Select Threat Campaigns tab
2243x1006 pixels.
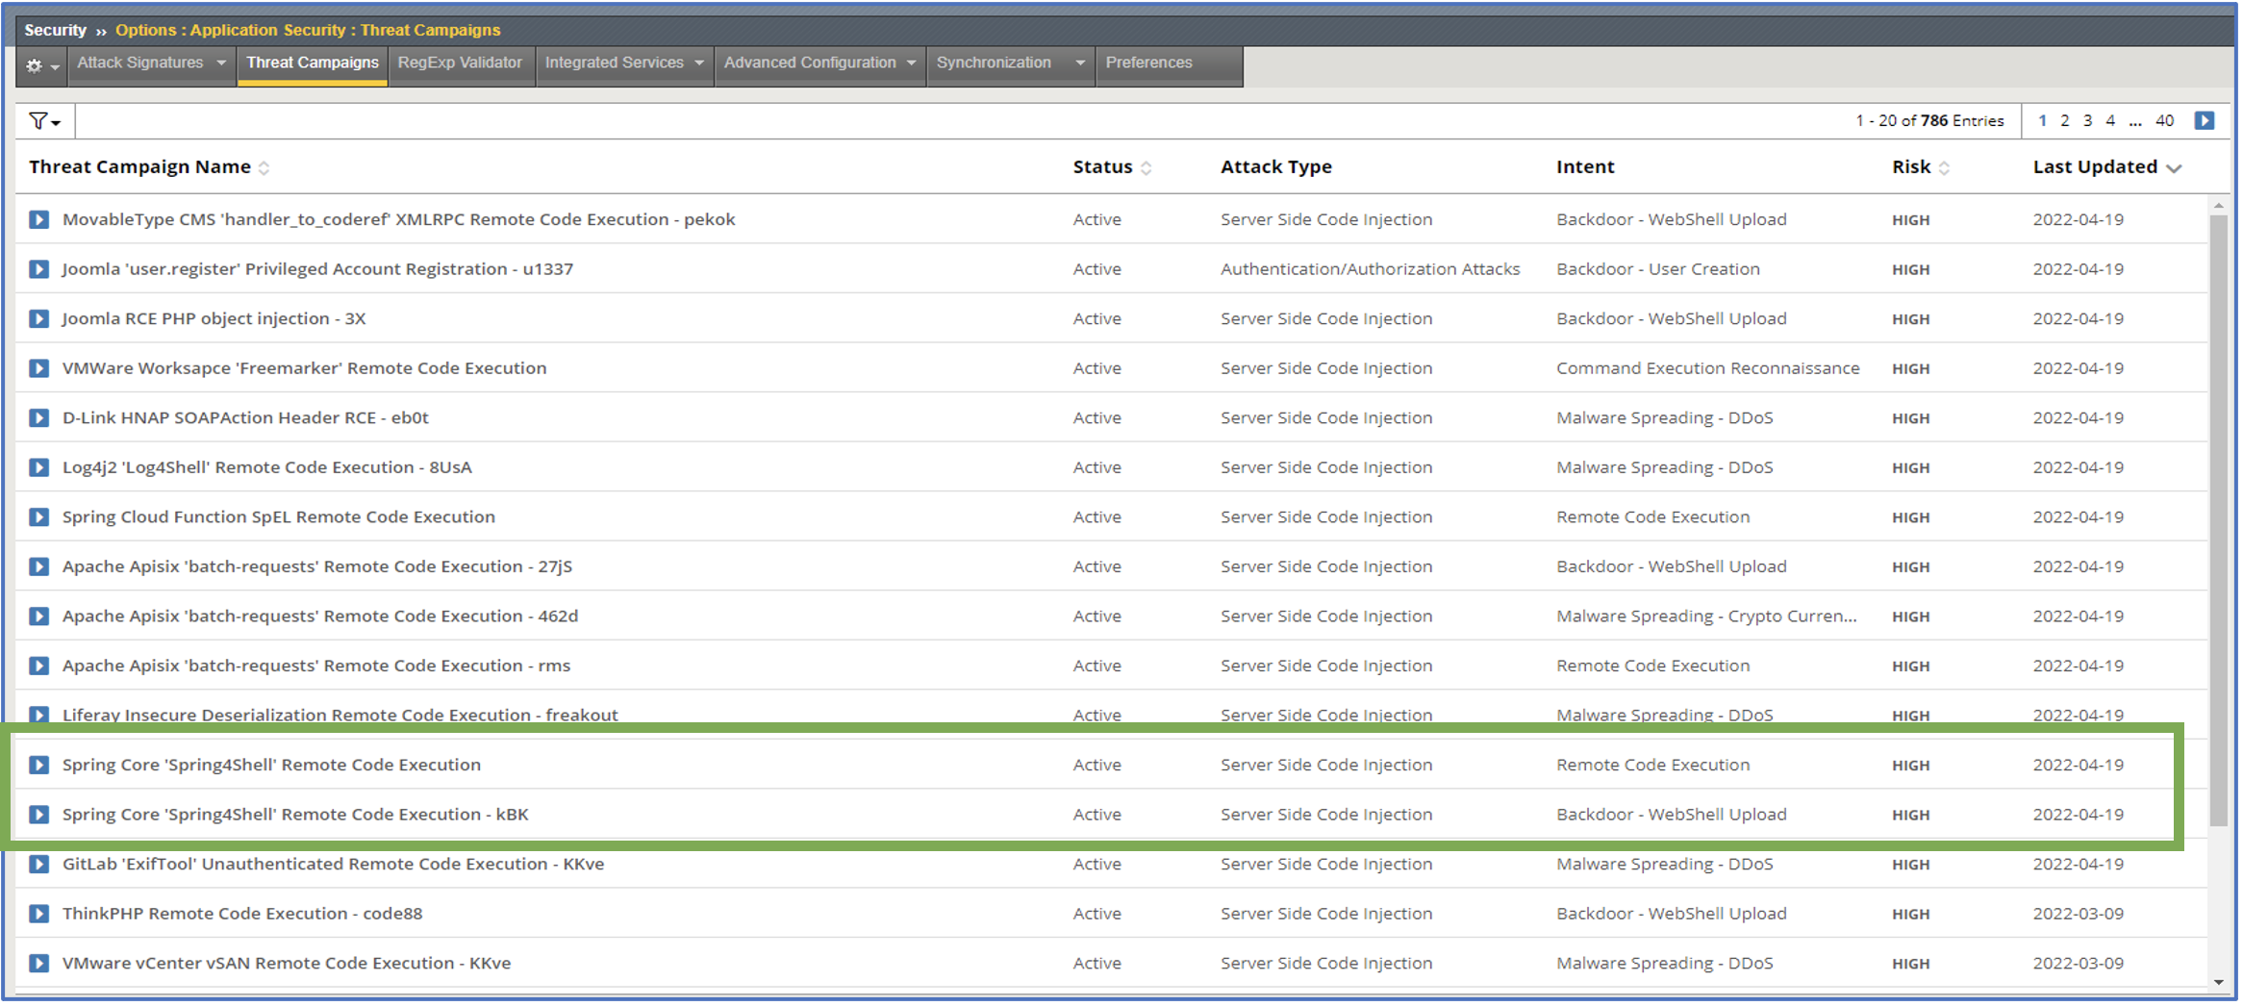[x=313, y=63]
